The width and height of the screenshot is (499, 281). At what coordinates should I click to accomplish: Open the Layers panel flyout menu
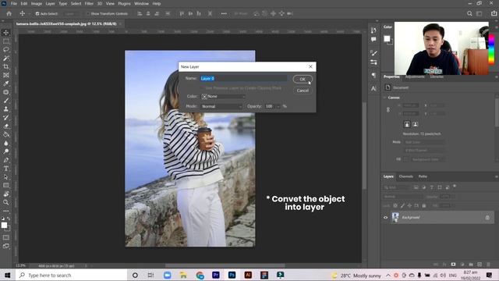(x=496, y=176)
